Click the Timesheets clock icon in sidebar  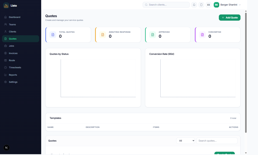[x=6, y=67]
